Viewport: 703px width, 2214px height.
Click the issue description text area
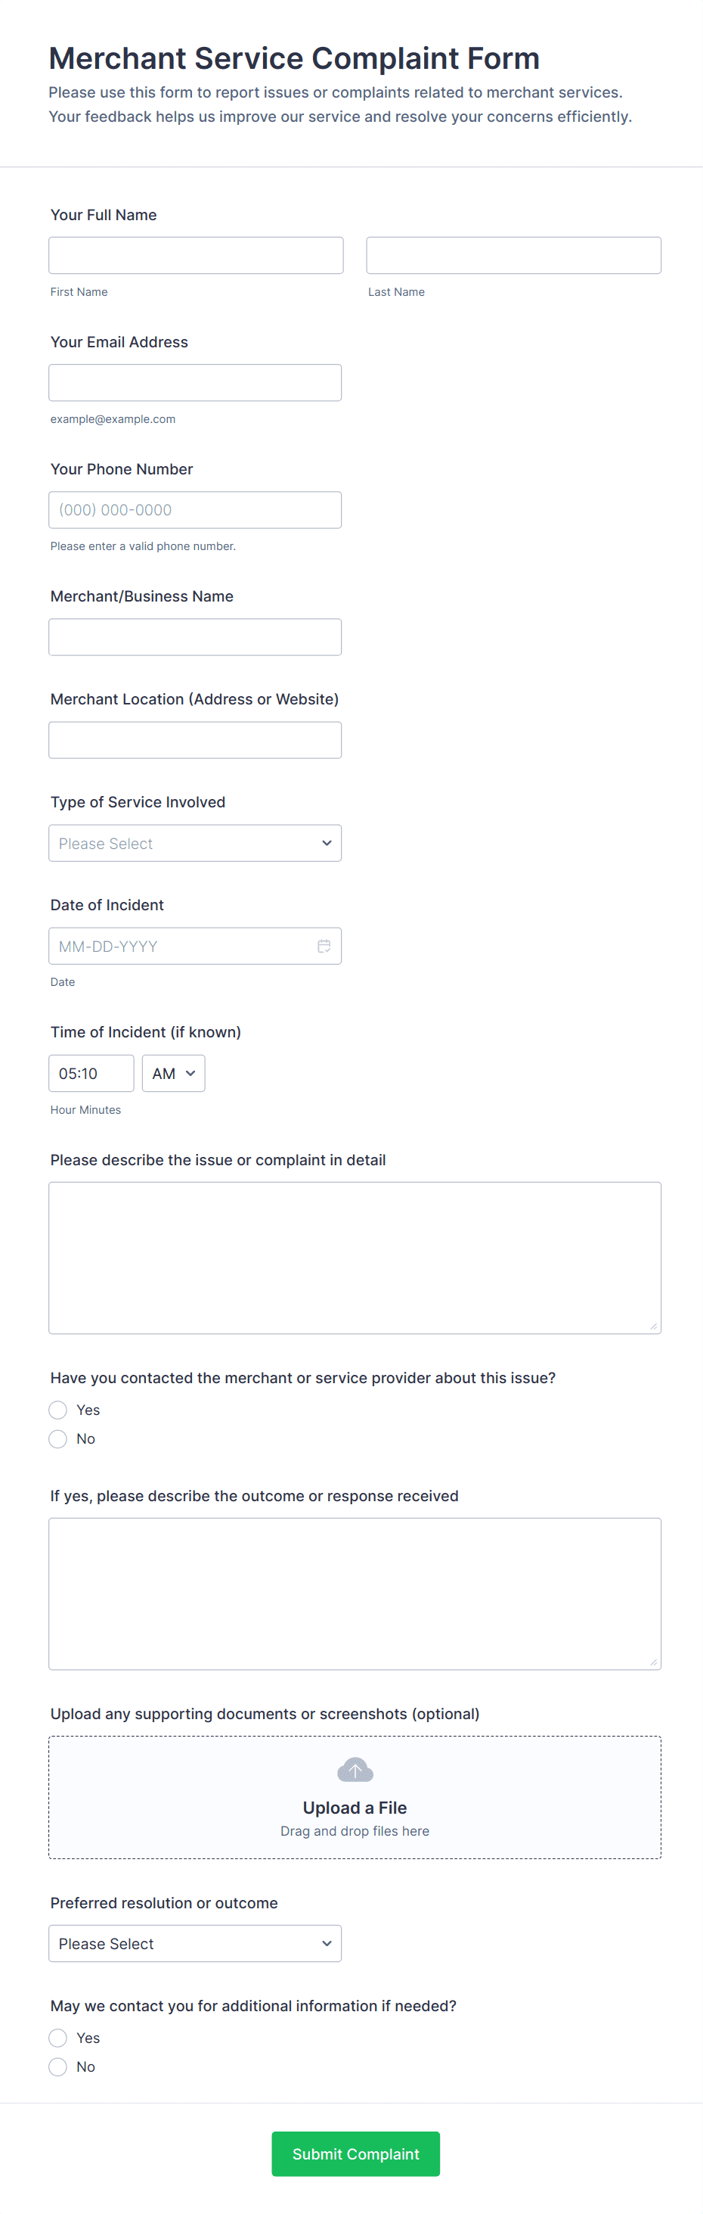click(x=355, y=1258)
